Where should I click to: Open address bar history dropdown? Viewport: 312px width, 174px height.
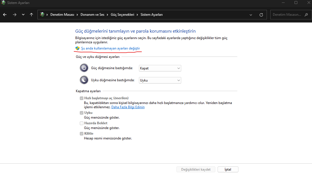251,15
